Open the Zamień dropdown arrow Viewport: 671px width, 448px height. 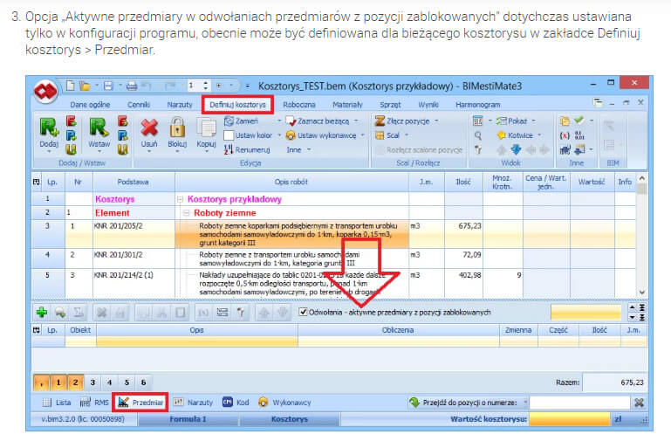click(279, 121)
